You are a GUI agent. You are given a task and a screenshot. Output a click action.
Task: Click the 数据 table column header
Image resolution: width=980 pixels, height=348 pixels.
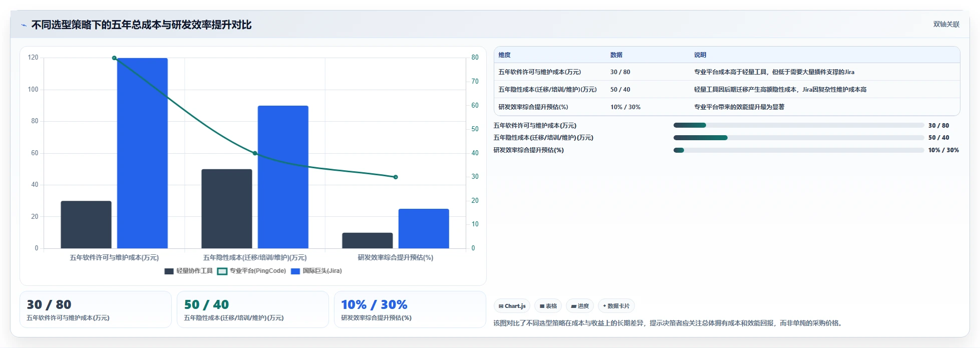point(616,55)
